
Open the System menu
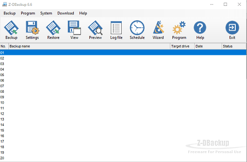[46, 13]
